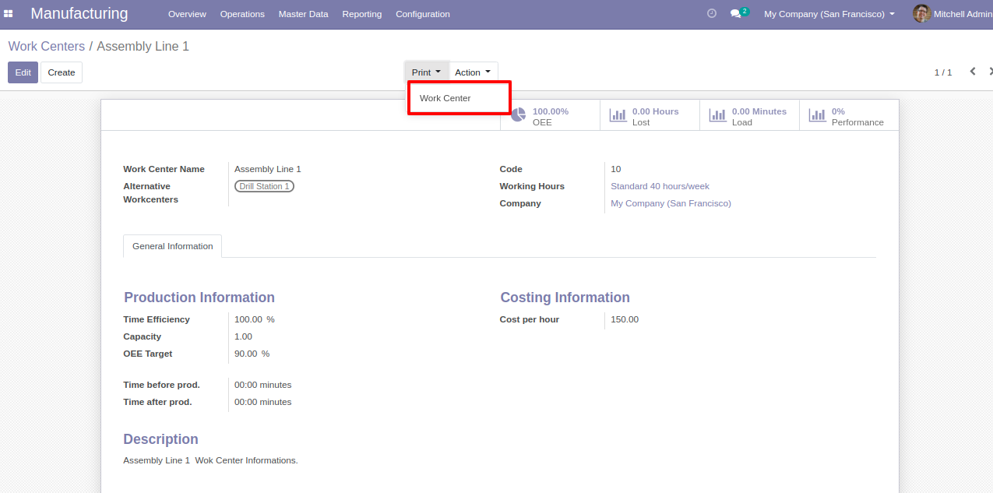Click Mitchell Admin user avatar
993x493 pixels.
pos(921,14)
